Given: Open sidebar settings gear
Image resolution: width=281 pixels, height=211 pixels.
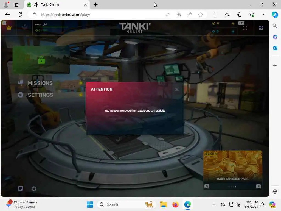Looking at the screenshot, I should coord(275,192).
